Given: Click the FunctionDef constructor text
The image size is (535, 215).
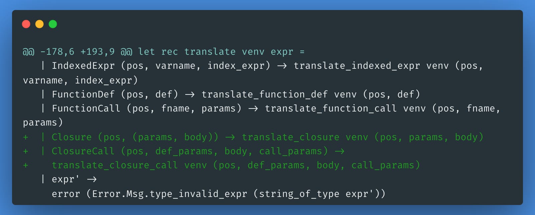Looking at the screenshot, I should [x=83, y=94].
